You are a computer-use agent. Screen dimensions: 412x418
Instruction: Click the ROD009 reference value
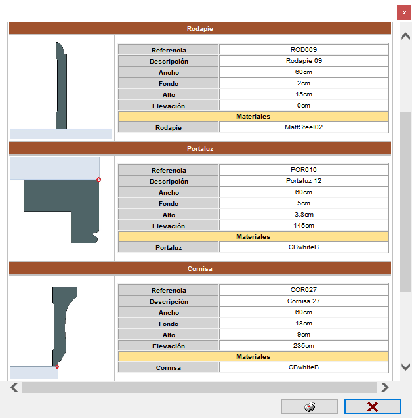point(304,50)
